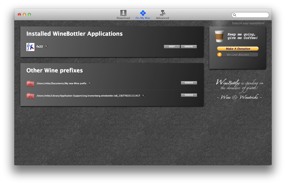Reveal My new Wine prefix with the magnifier
Viewport: 286px width, 185px height.
coord(90,83)
